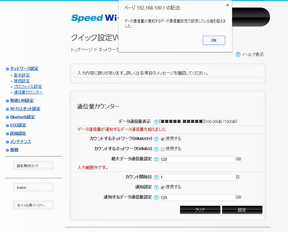
Task: Click トップページ breadcrumb
Action: point(81,50)
